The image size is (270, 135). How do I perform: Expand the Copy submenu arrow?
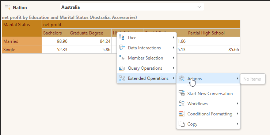click(237, 124)
